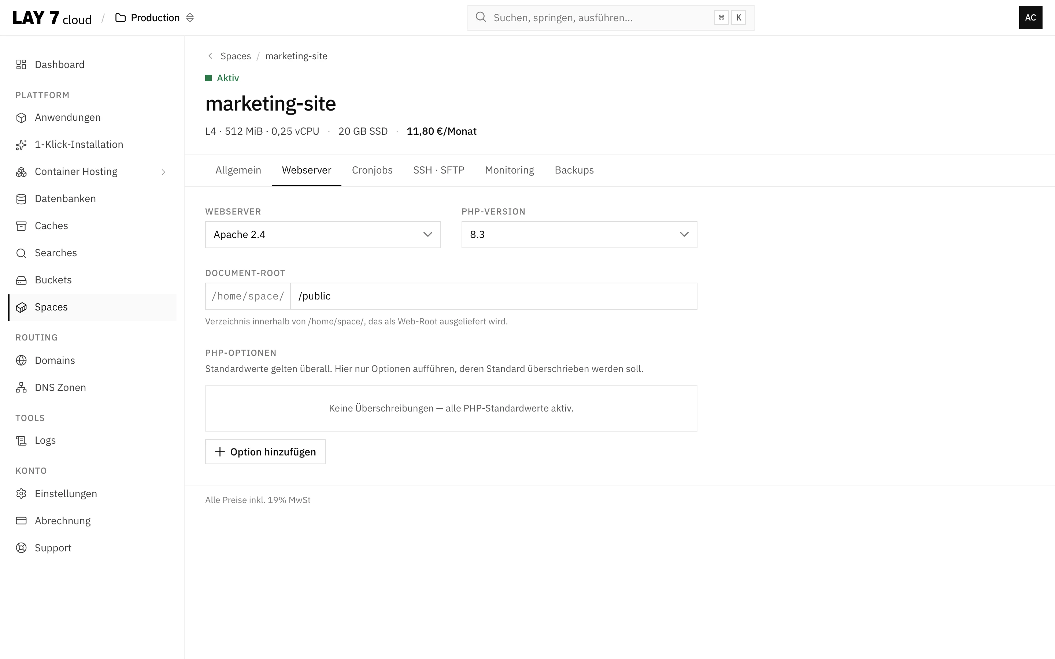Click the plus icon in Option hinzufügen
Screen dimensions: 1055x659
[220, 452]
